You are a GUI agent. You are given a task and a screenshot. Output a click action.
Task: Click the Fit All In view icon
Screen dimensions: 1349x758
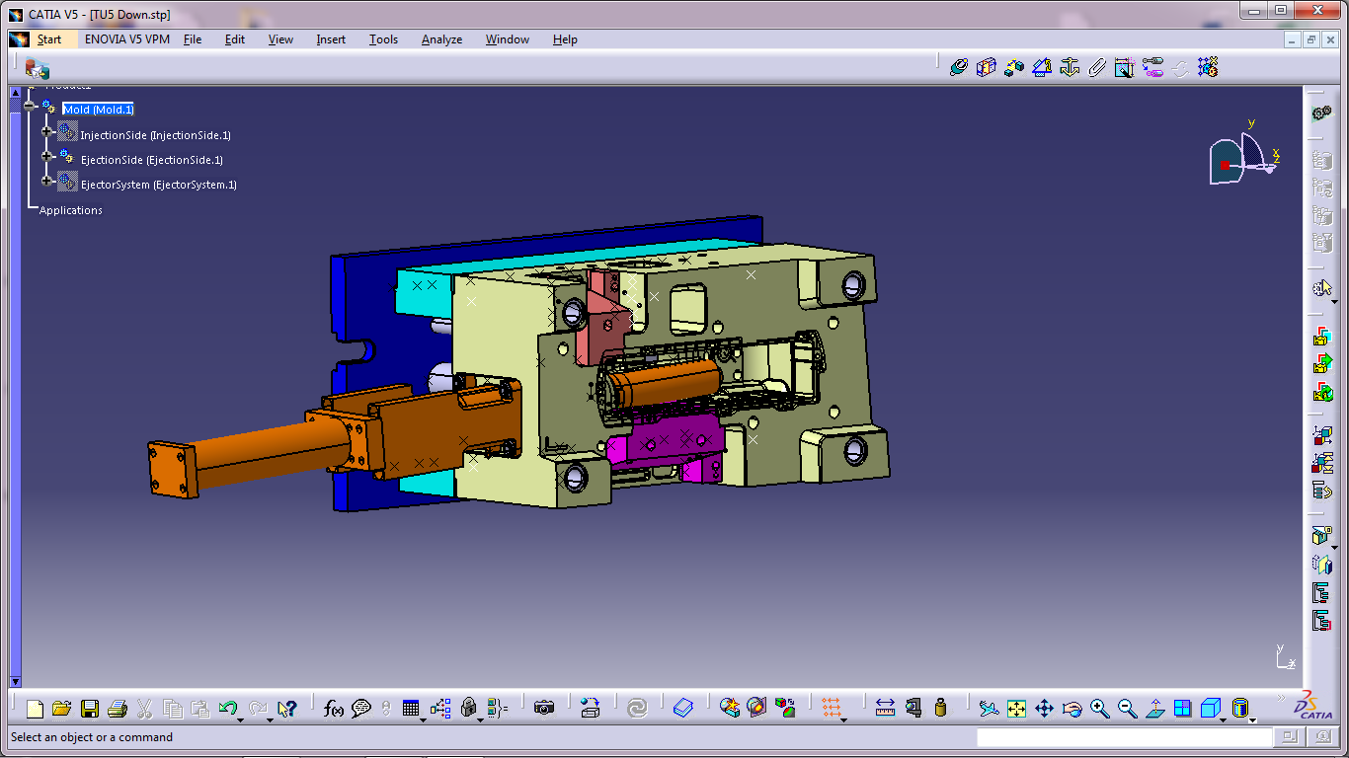click(x=1016, y=708)
